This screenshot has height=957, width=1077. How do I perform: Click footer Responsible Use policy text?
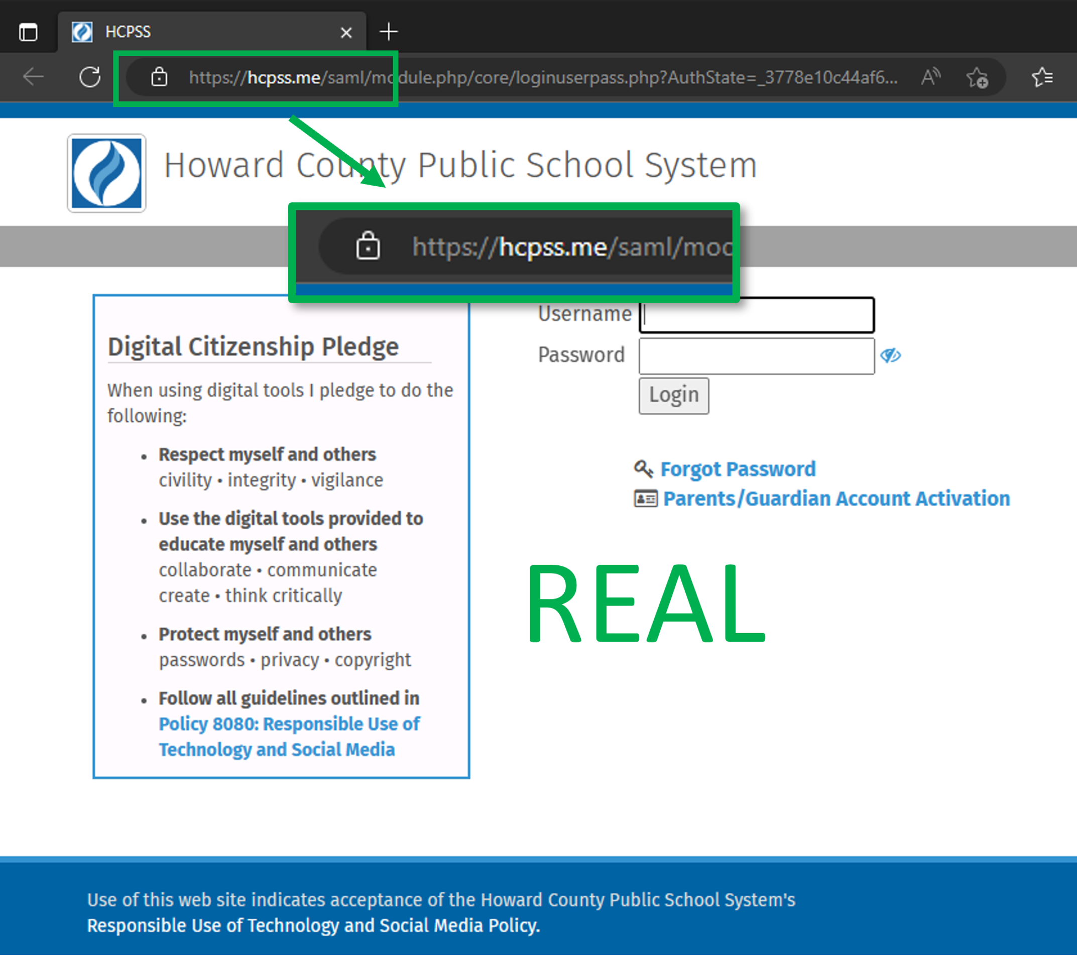(313, 925)
